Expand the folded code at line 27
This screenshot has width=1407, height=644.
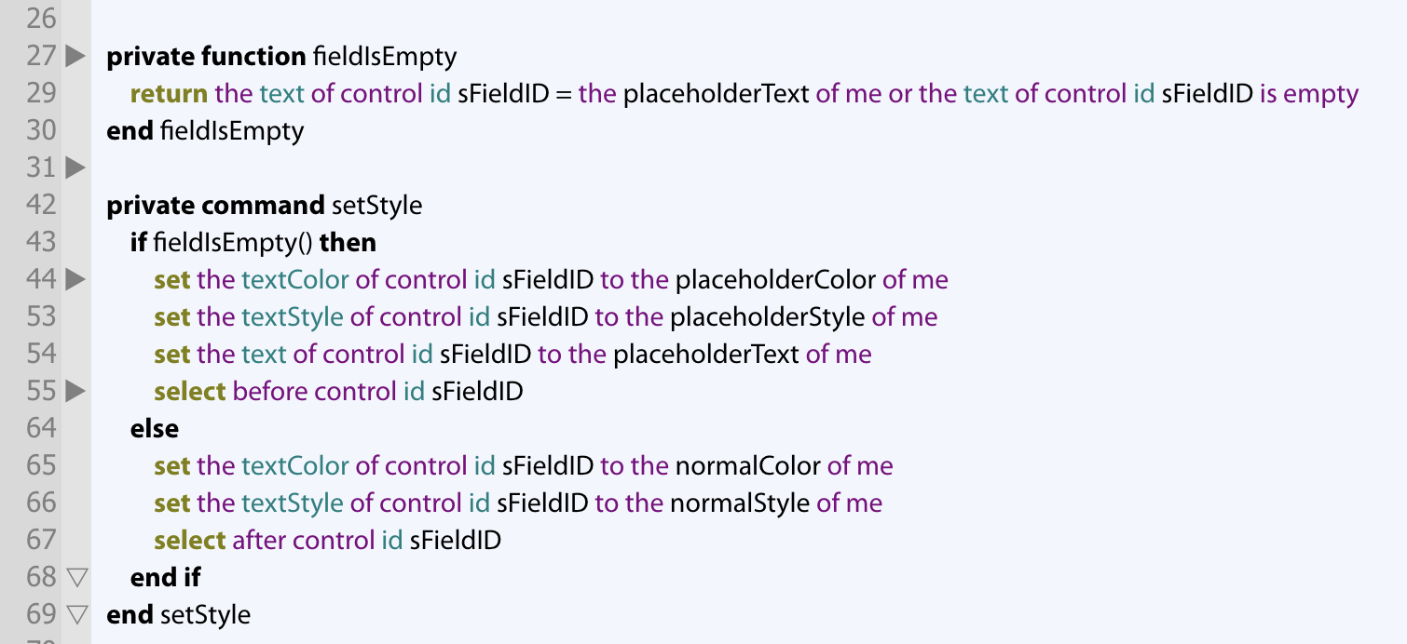coord(75,57)
